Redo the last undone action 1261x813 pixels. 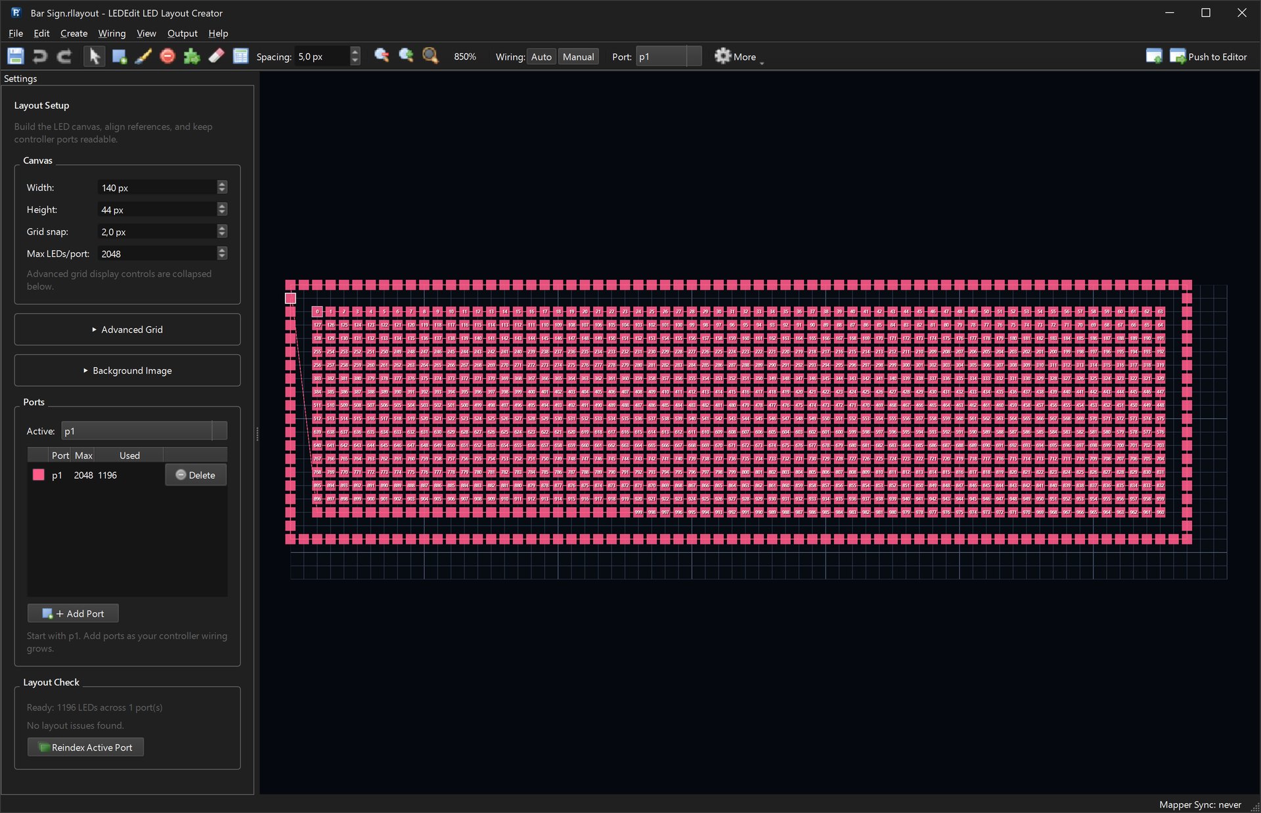pyautogui.click(x=64, y=56)
